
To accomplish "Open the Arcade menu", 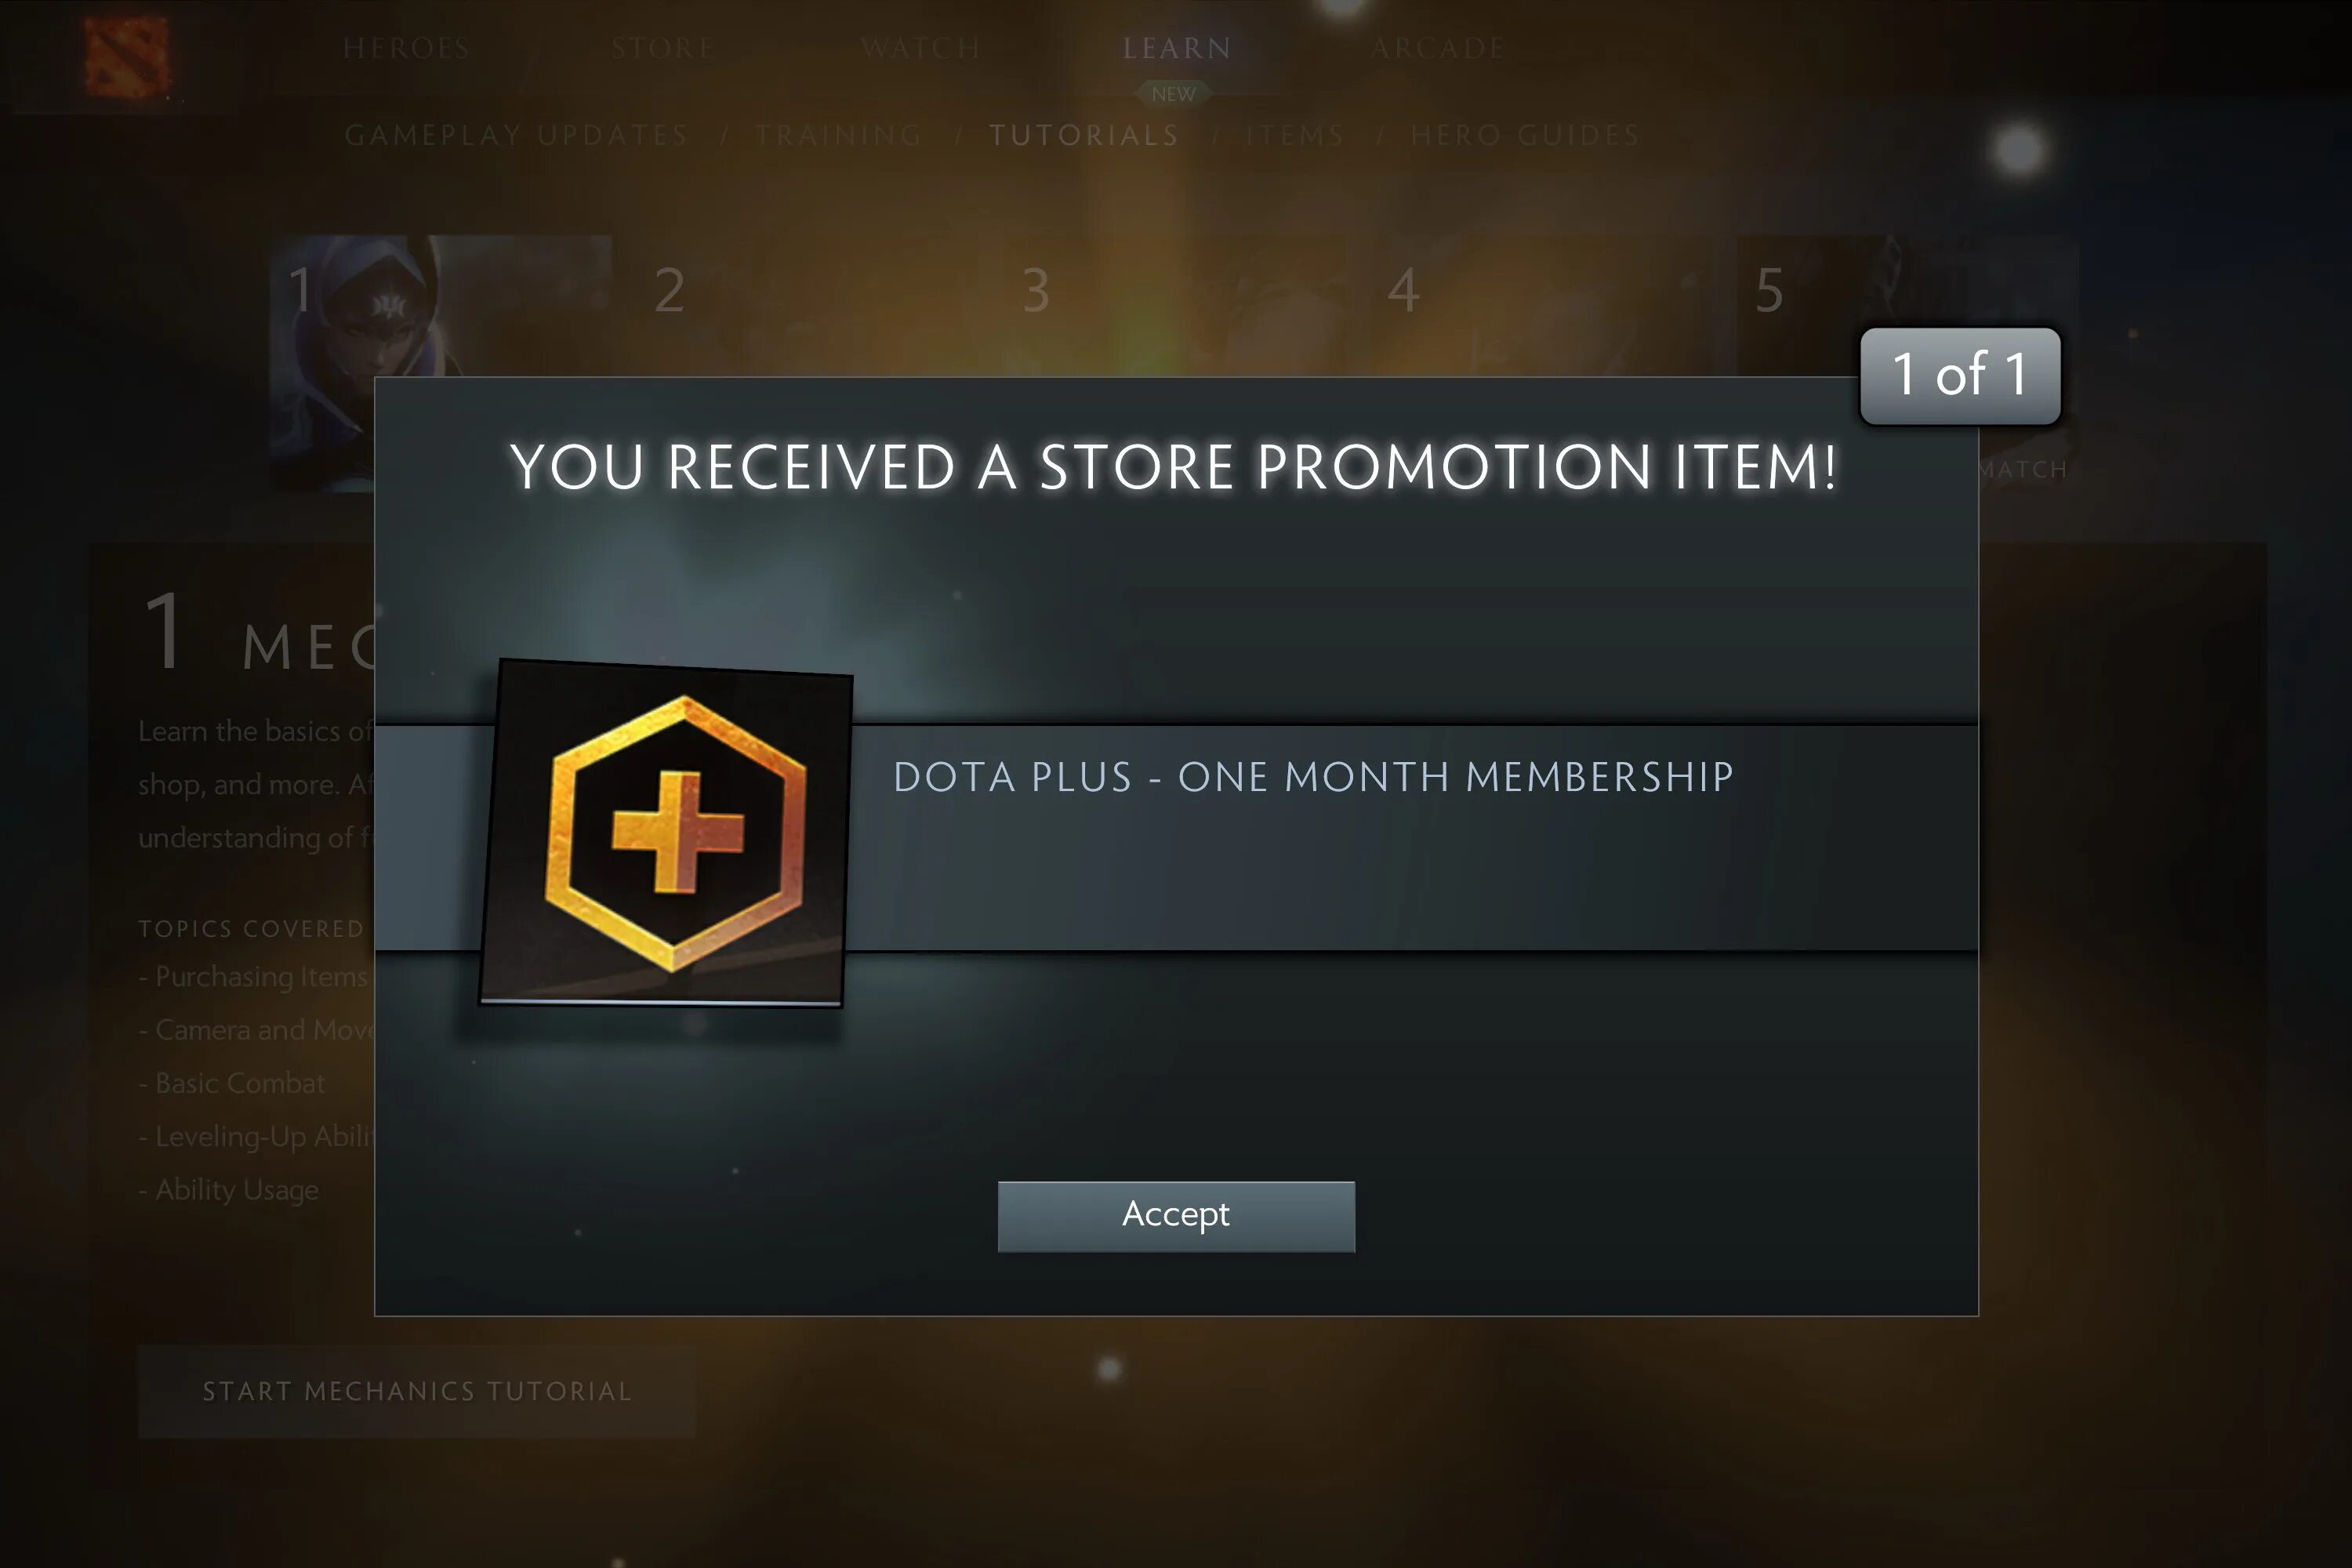I will (1437, 48).
